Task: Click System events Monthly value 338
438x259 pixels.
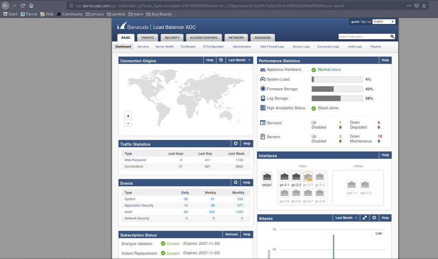Action: [240, 199]
